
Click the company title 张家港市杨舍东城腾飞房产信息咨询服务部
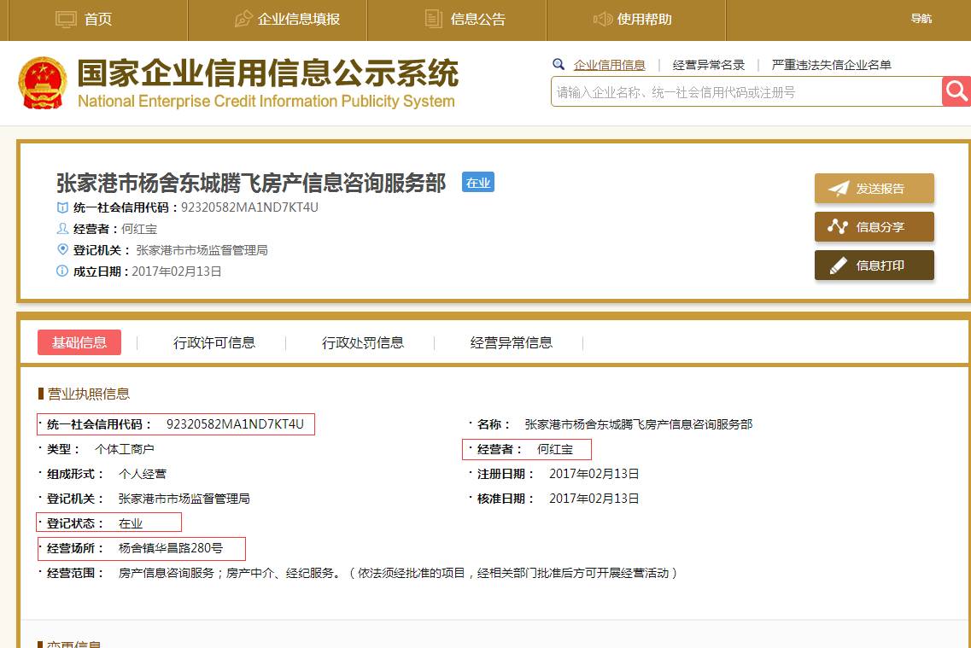click(x=251, y=183)
